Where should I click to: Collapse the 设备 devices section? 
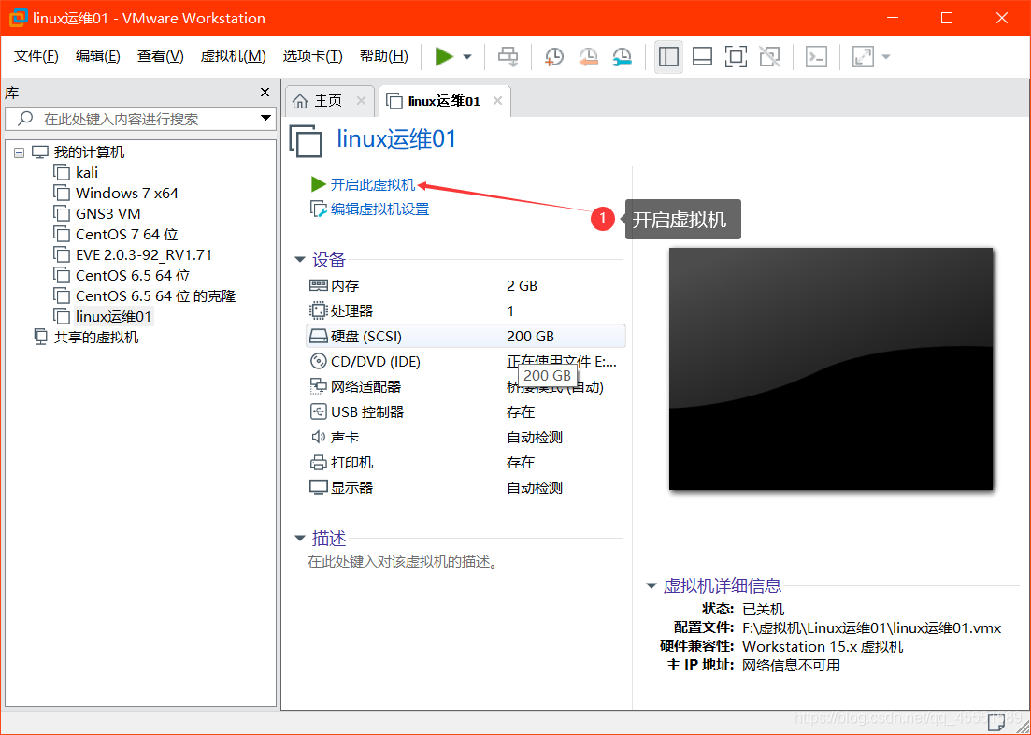[300, 260]
